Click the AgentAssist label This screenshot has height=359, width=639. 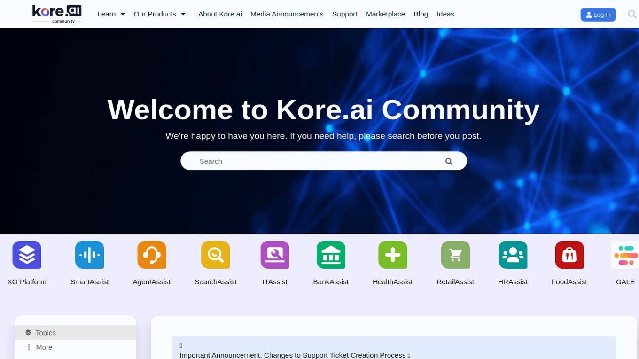(x=152, y=282)
